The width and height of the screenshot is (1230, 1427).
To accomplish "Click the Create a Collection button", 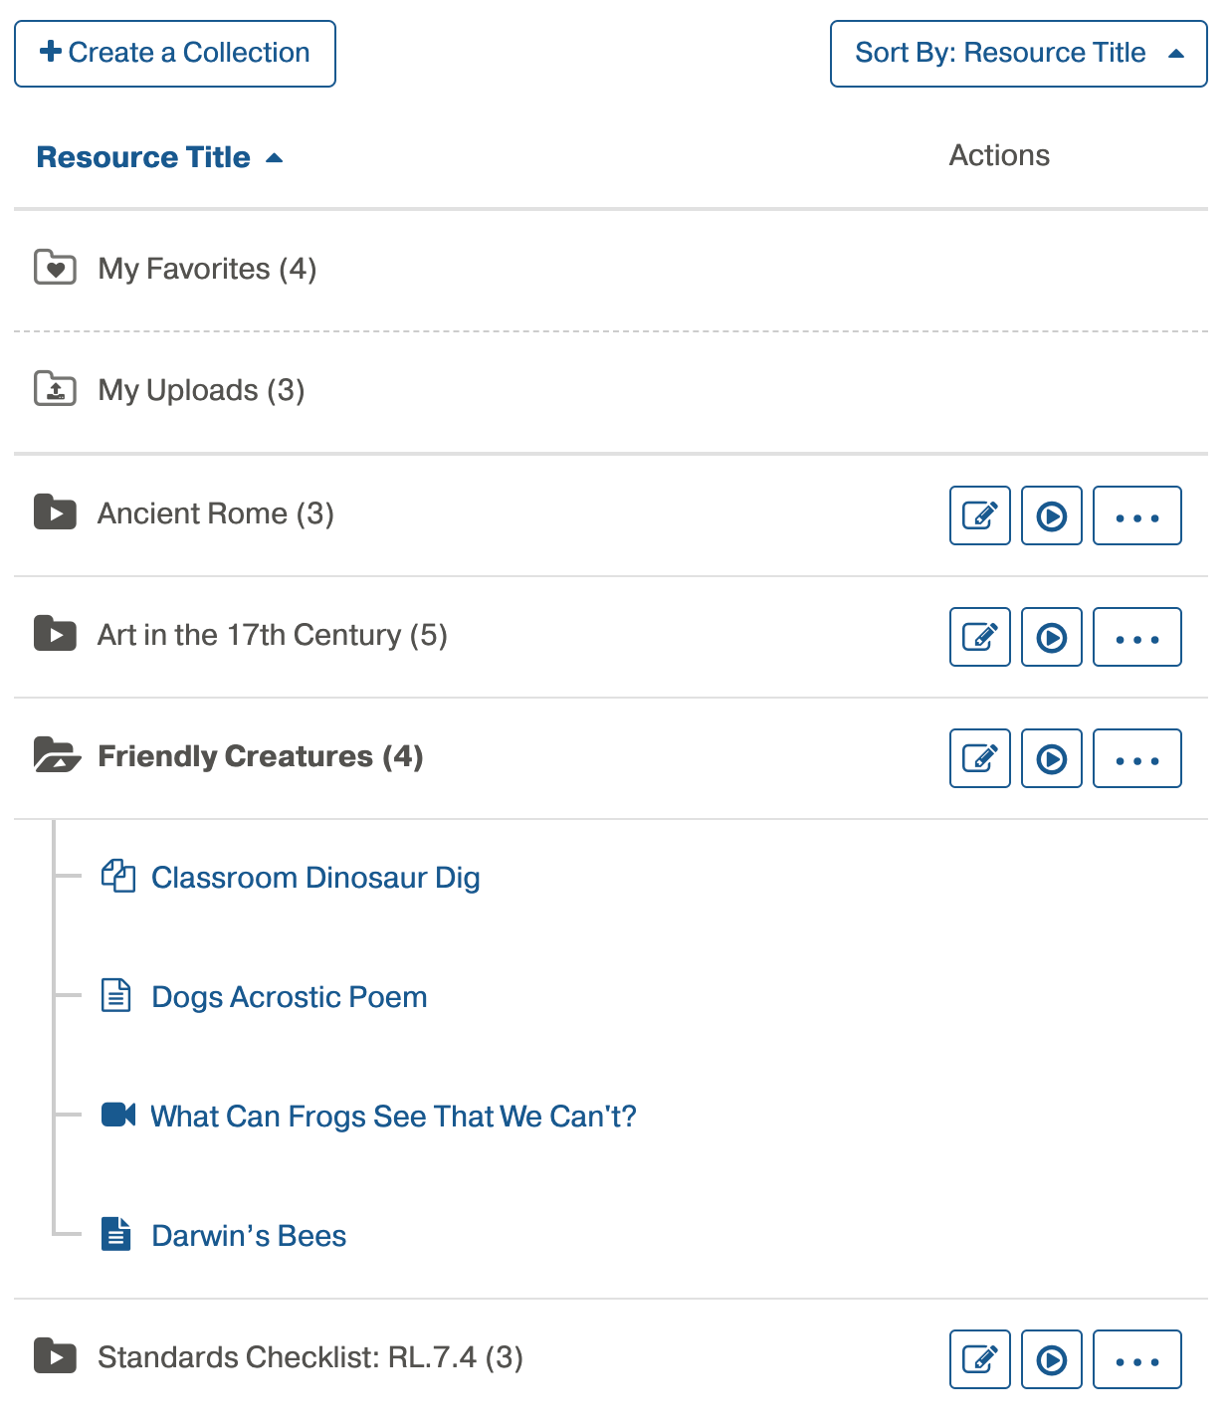I will [175, 54].
